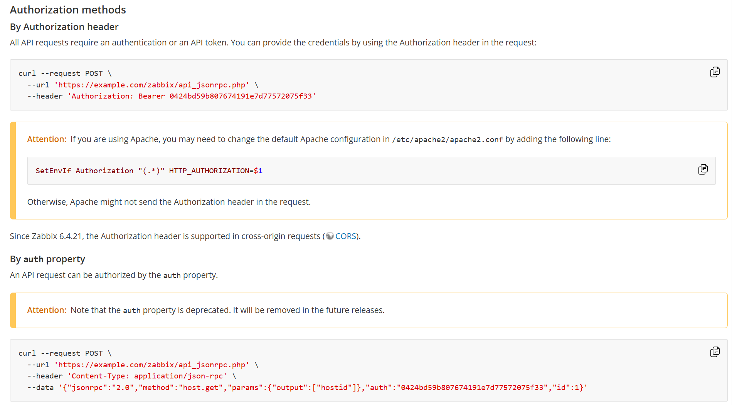Click the Attention label in the Apache note
This screenshot has width=732, height=405.
click(x=47, y=139)
